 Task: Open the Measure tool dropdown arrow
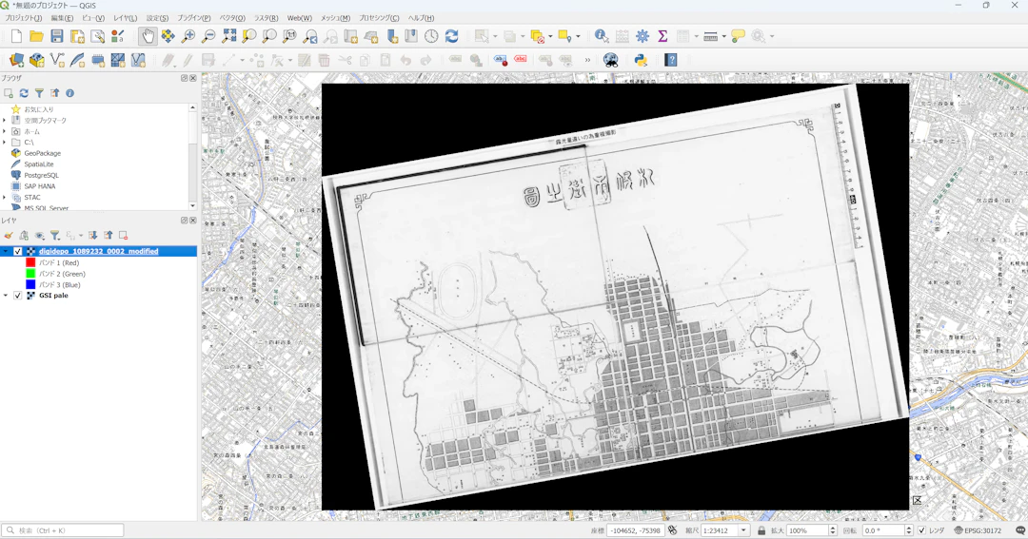pyautogui.click(x=723, y=37)
